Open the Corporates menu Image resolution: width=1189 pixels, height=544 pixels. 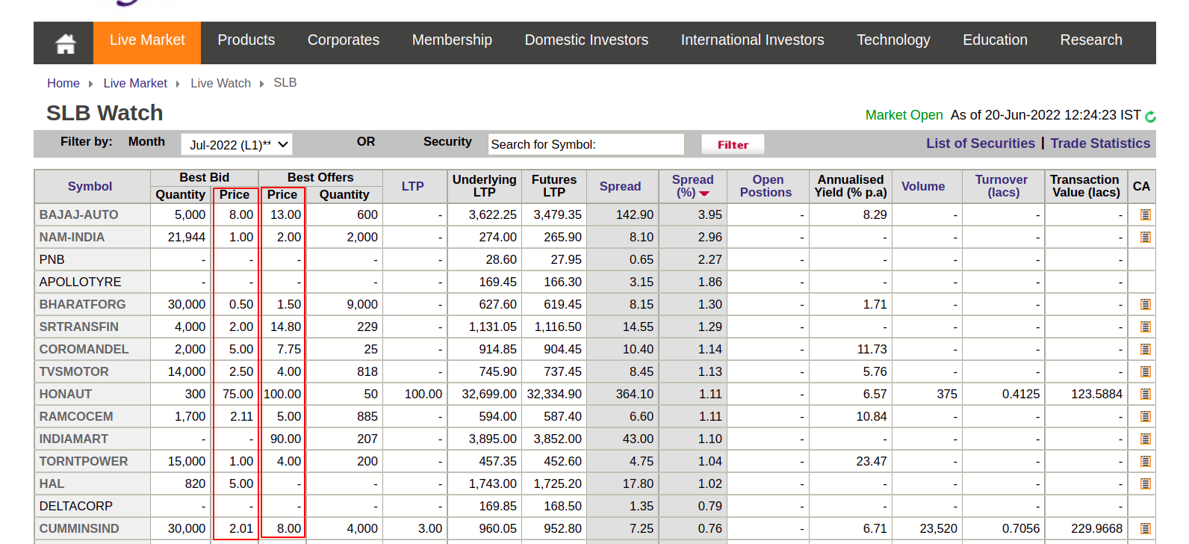(x=344, y=40)
